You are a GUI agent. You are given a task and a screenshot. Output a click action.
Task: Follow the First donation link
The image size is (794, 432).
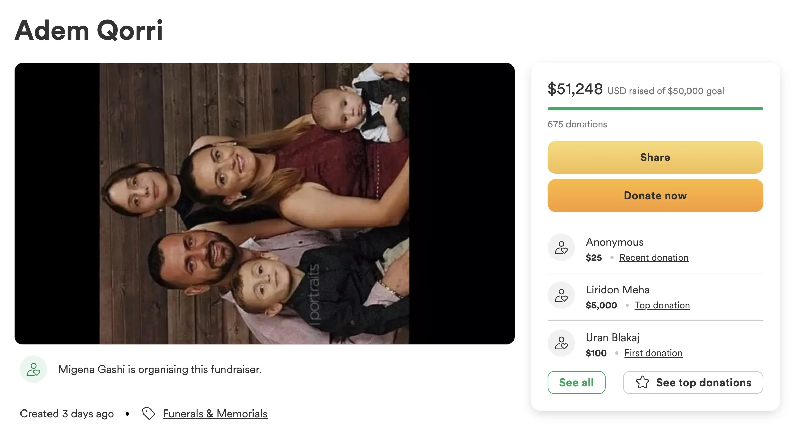653,353
